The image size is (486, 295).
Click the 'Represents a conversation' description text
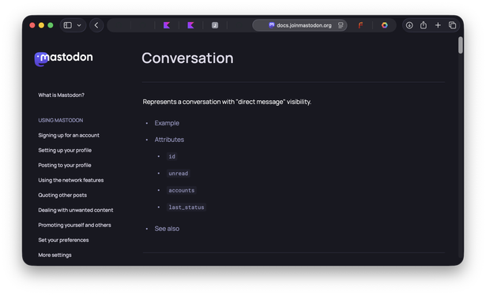[x=227, y=102]
